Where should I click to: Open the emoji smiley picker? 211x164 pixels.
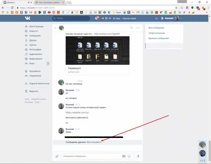[x=129, y=156]
